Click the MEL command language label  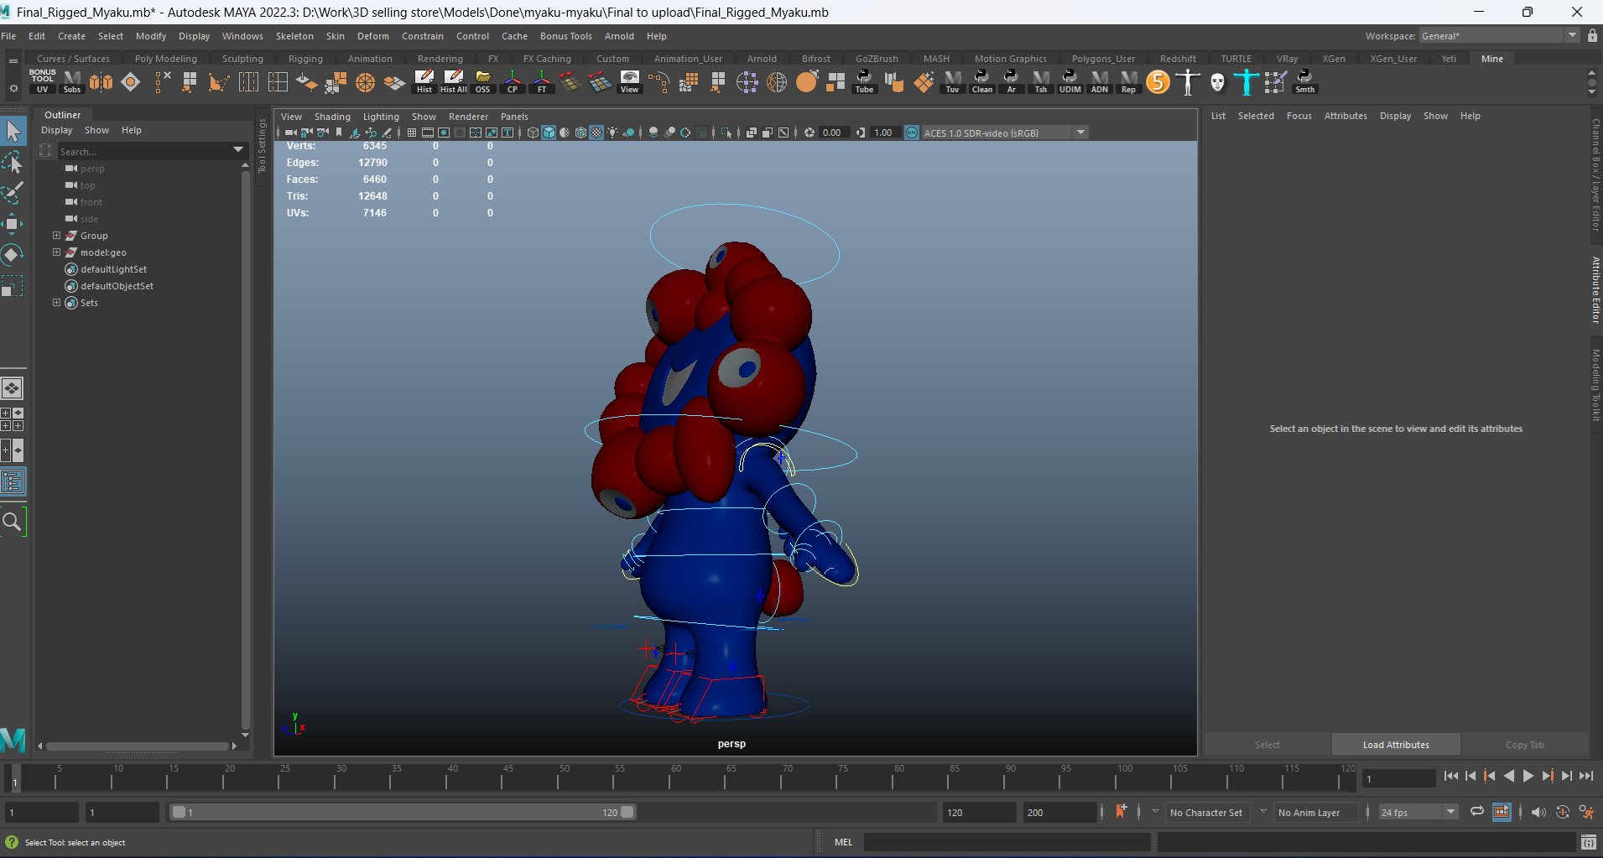843,842
